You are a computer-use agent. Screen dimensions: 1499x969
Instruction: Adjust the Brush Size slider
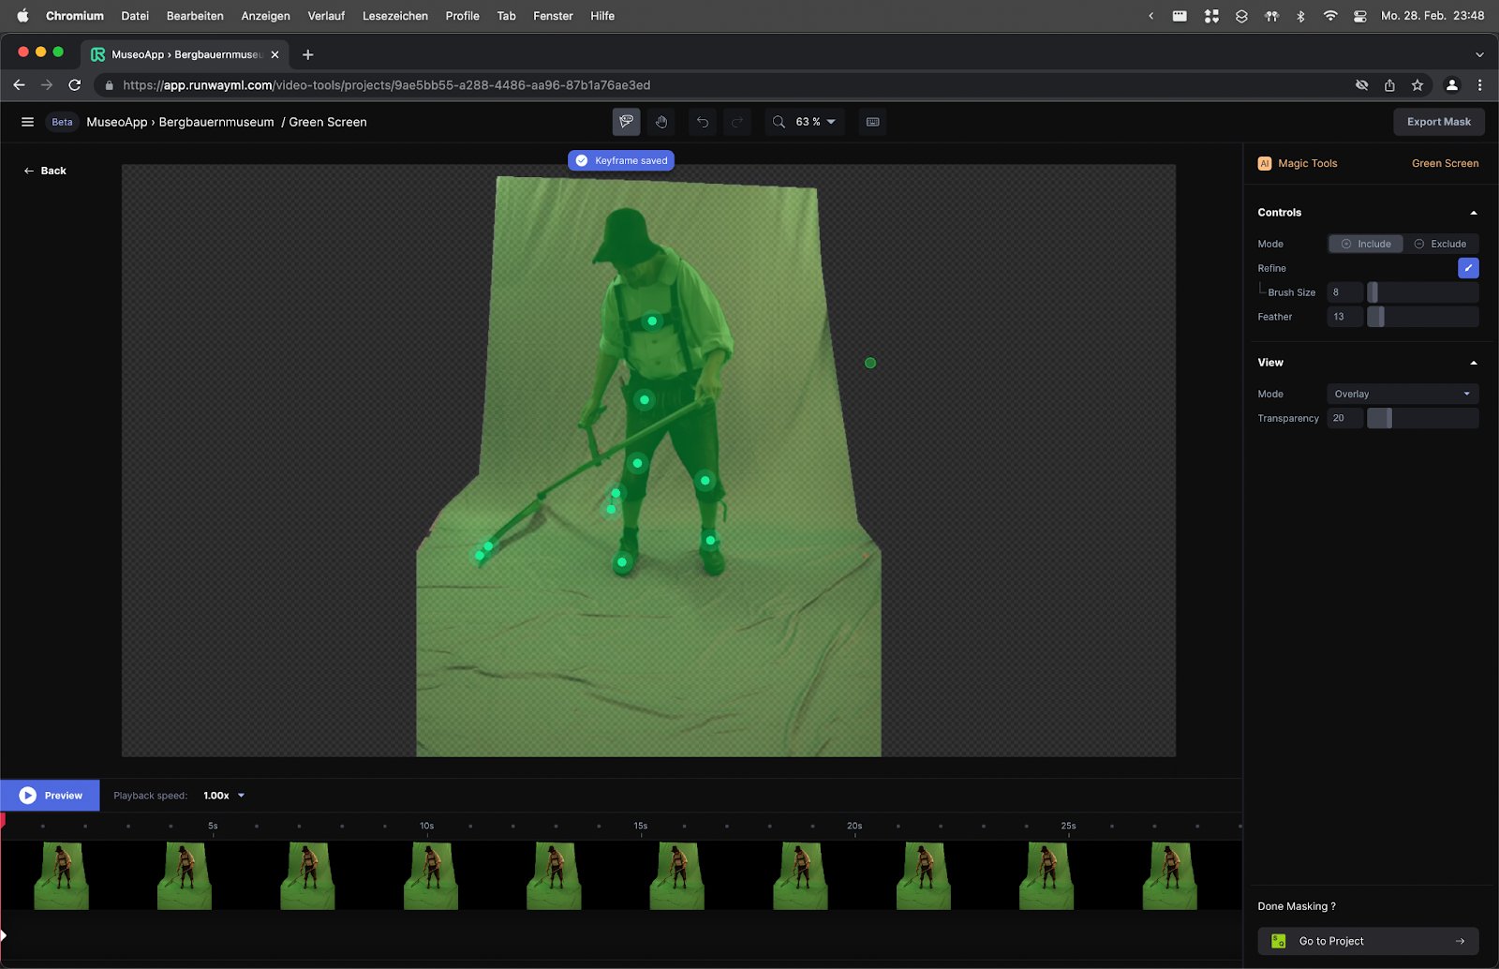click(x=1423, y=292)
